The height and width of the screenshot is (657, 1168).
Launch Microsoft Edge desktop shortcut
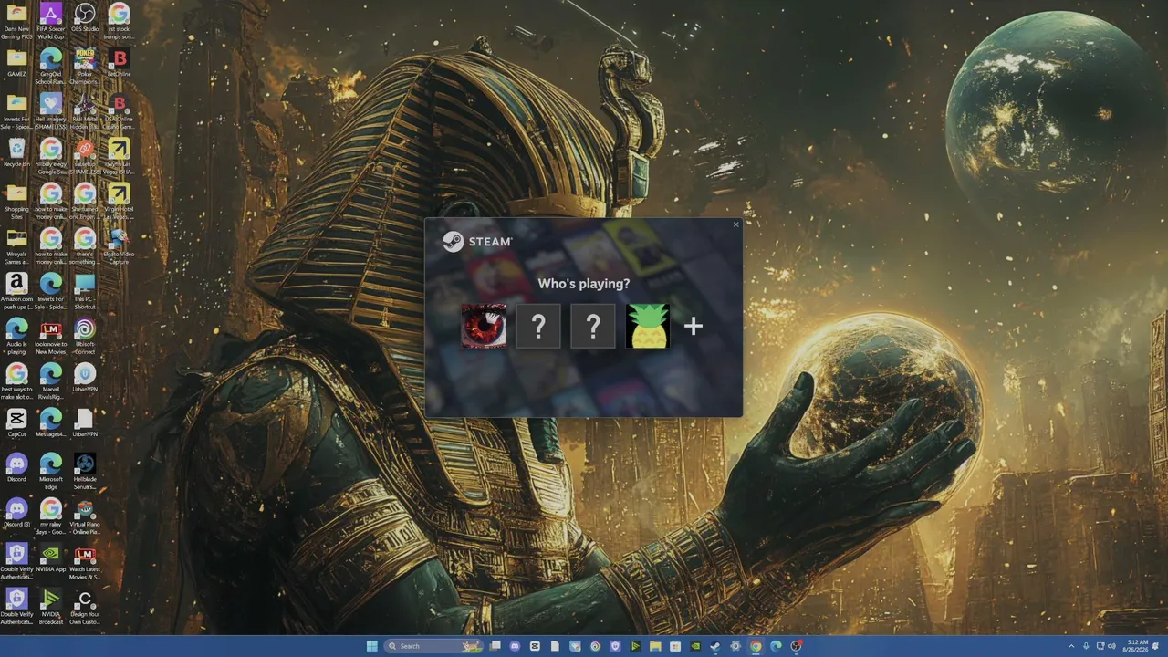[51, 470]
